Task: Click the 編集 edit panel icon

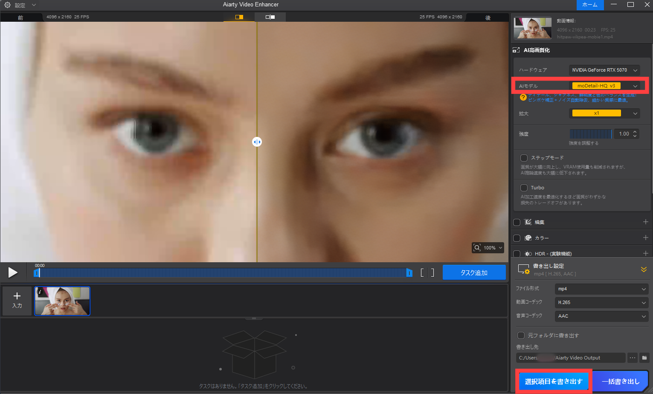Action: 528,222
